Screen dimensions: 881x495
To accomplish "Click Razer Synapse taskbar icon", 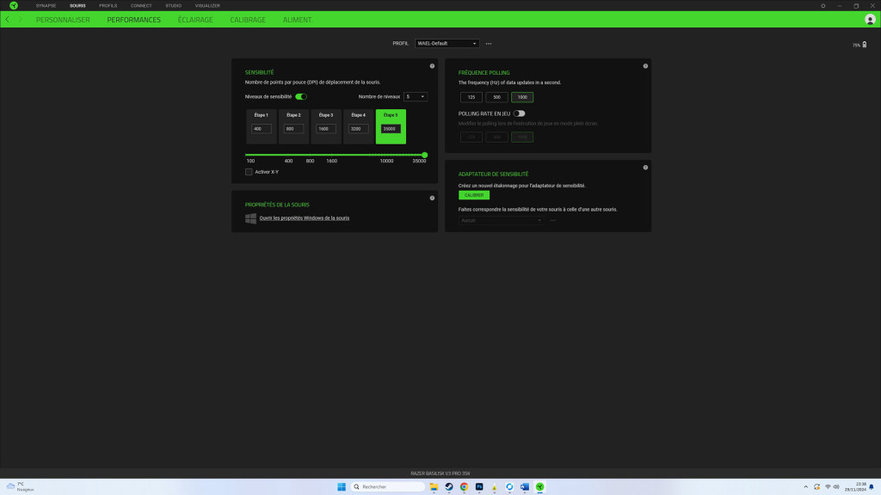I will pos(539,486).
